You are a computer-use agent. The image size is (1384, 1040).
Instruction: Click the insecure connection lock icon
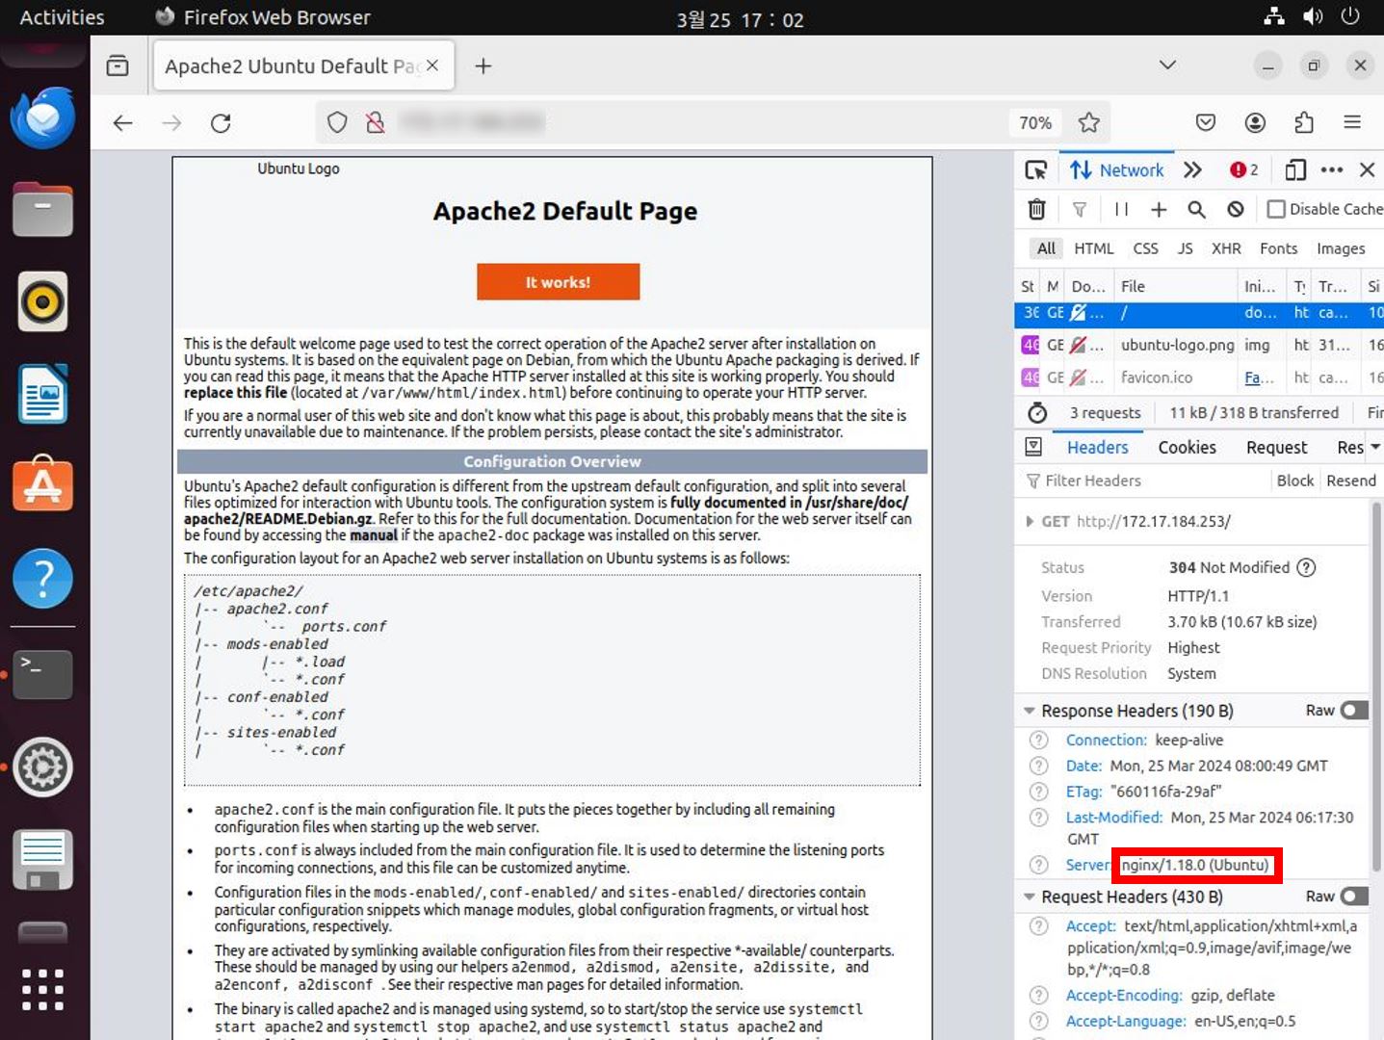375,122
